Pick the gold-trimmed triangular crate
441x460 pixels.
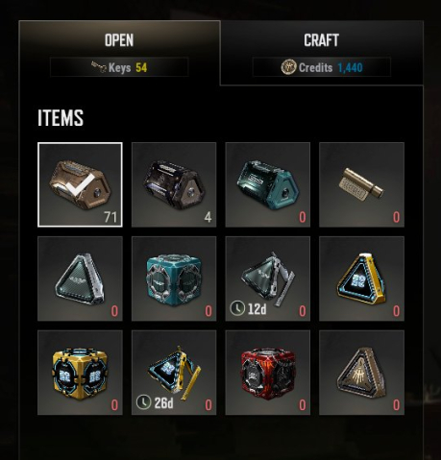[x=361, y=278]
